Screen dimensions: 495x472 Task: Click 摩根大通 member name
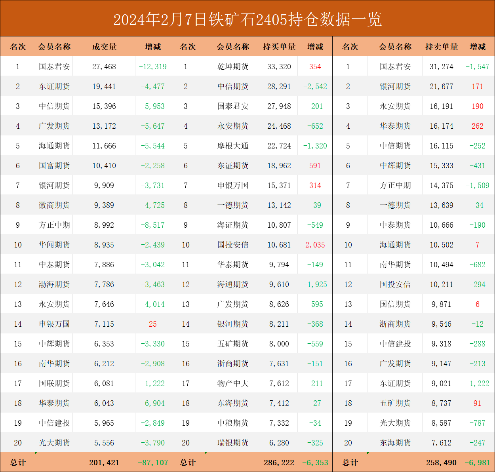(233, 146)
